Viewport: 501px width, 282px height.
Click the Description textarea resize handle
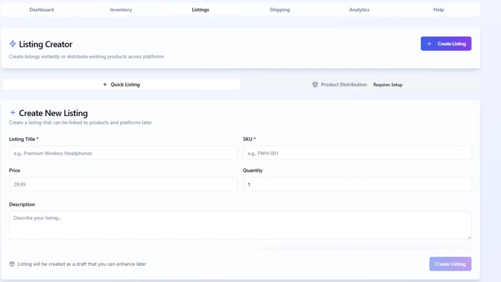pos(469,238)
